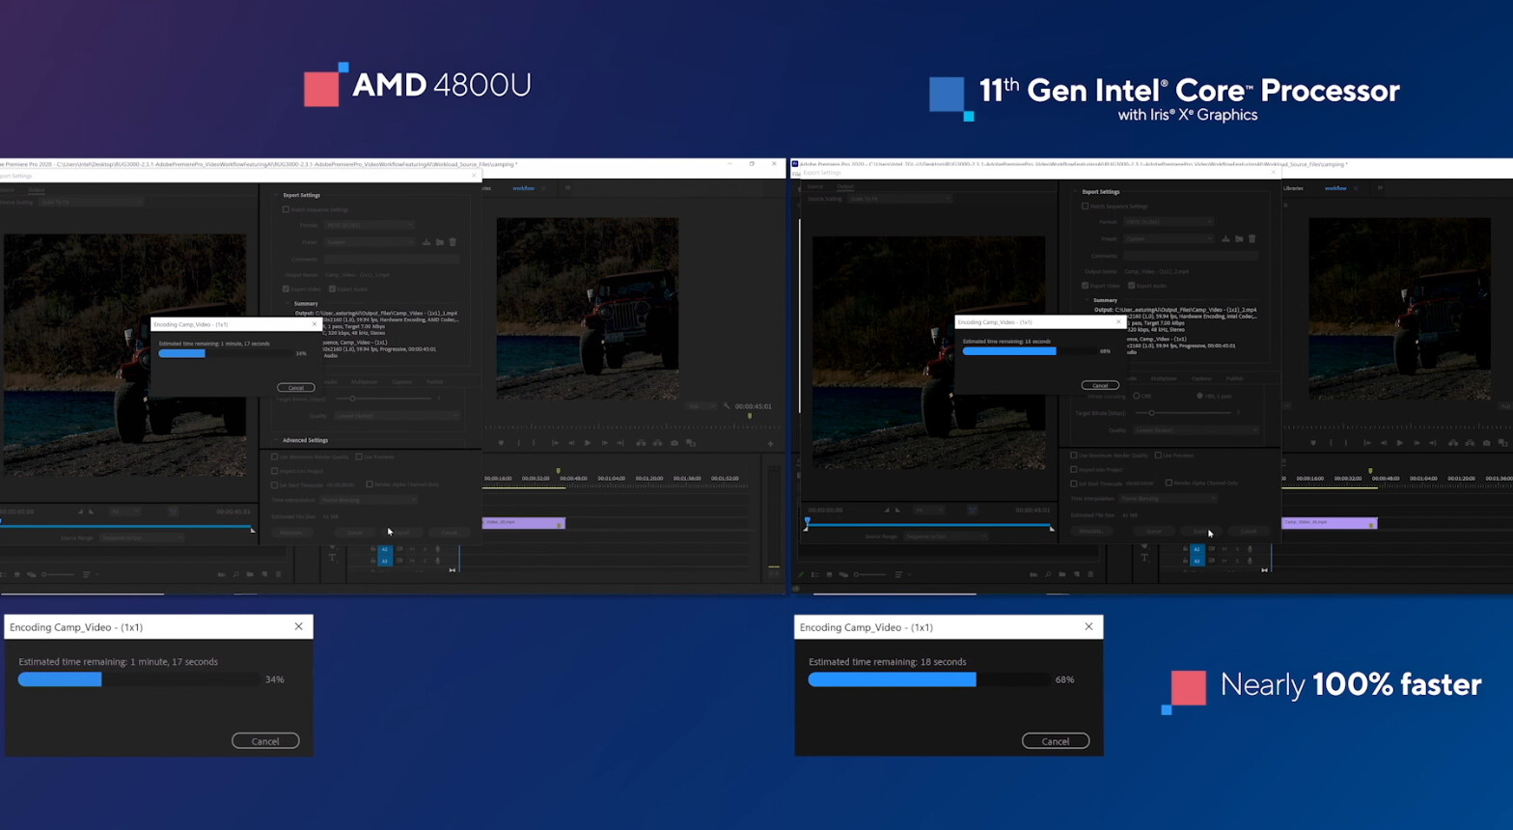Switch to the workflow tab in AMD window
Screen dimensions: 1513x830
523,188
